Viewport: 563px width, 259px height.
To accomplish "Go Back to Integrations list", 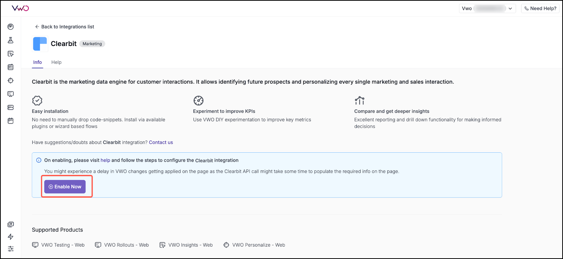I will pyautogui.click(x=64, y=27).
